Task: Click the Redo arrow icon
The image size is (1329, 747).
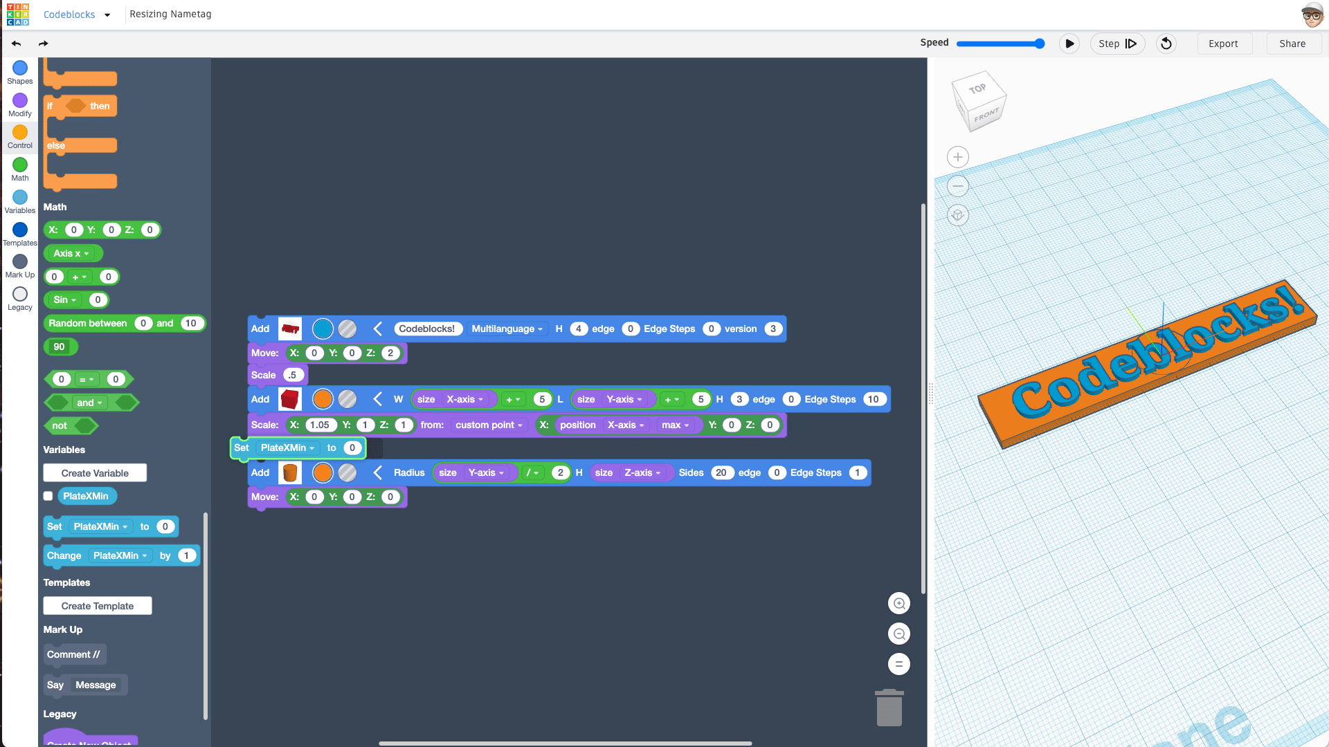Action: 43,44
